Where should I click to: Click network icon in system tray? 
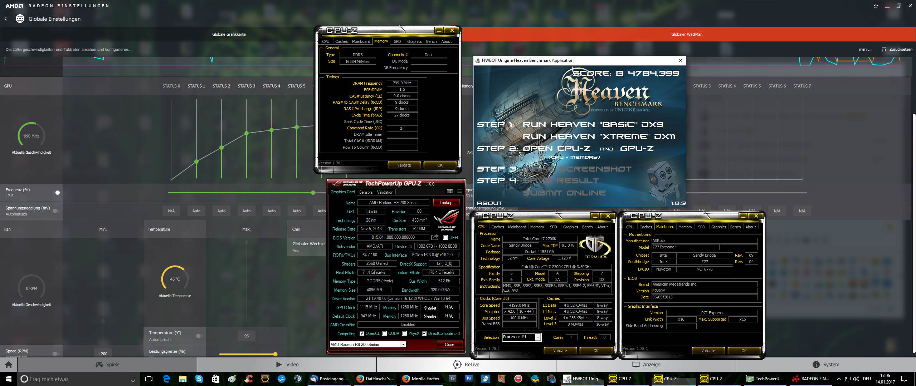pyautogui.click(x=848, y=379)
